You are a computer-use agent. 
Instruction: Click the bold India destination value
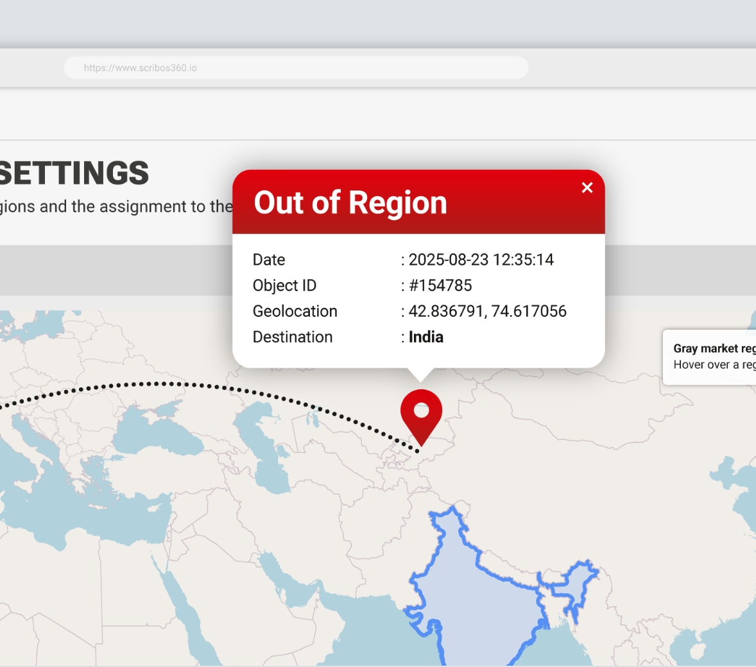(425, 337)
